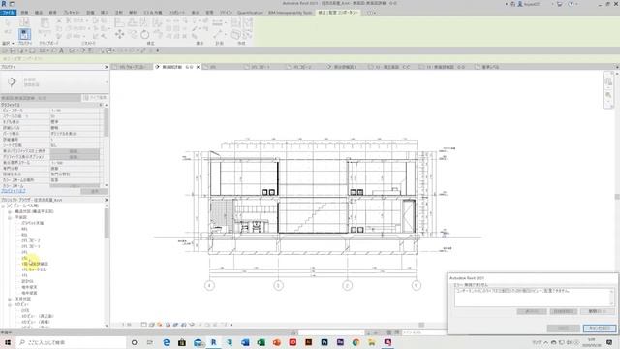Open the Properties help link
Screen dimensions: 620x349
point(13,191)
